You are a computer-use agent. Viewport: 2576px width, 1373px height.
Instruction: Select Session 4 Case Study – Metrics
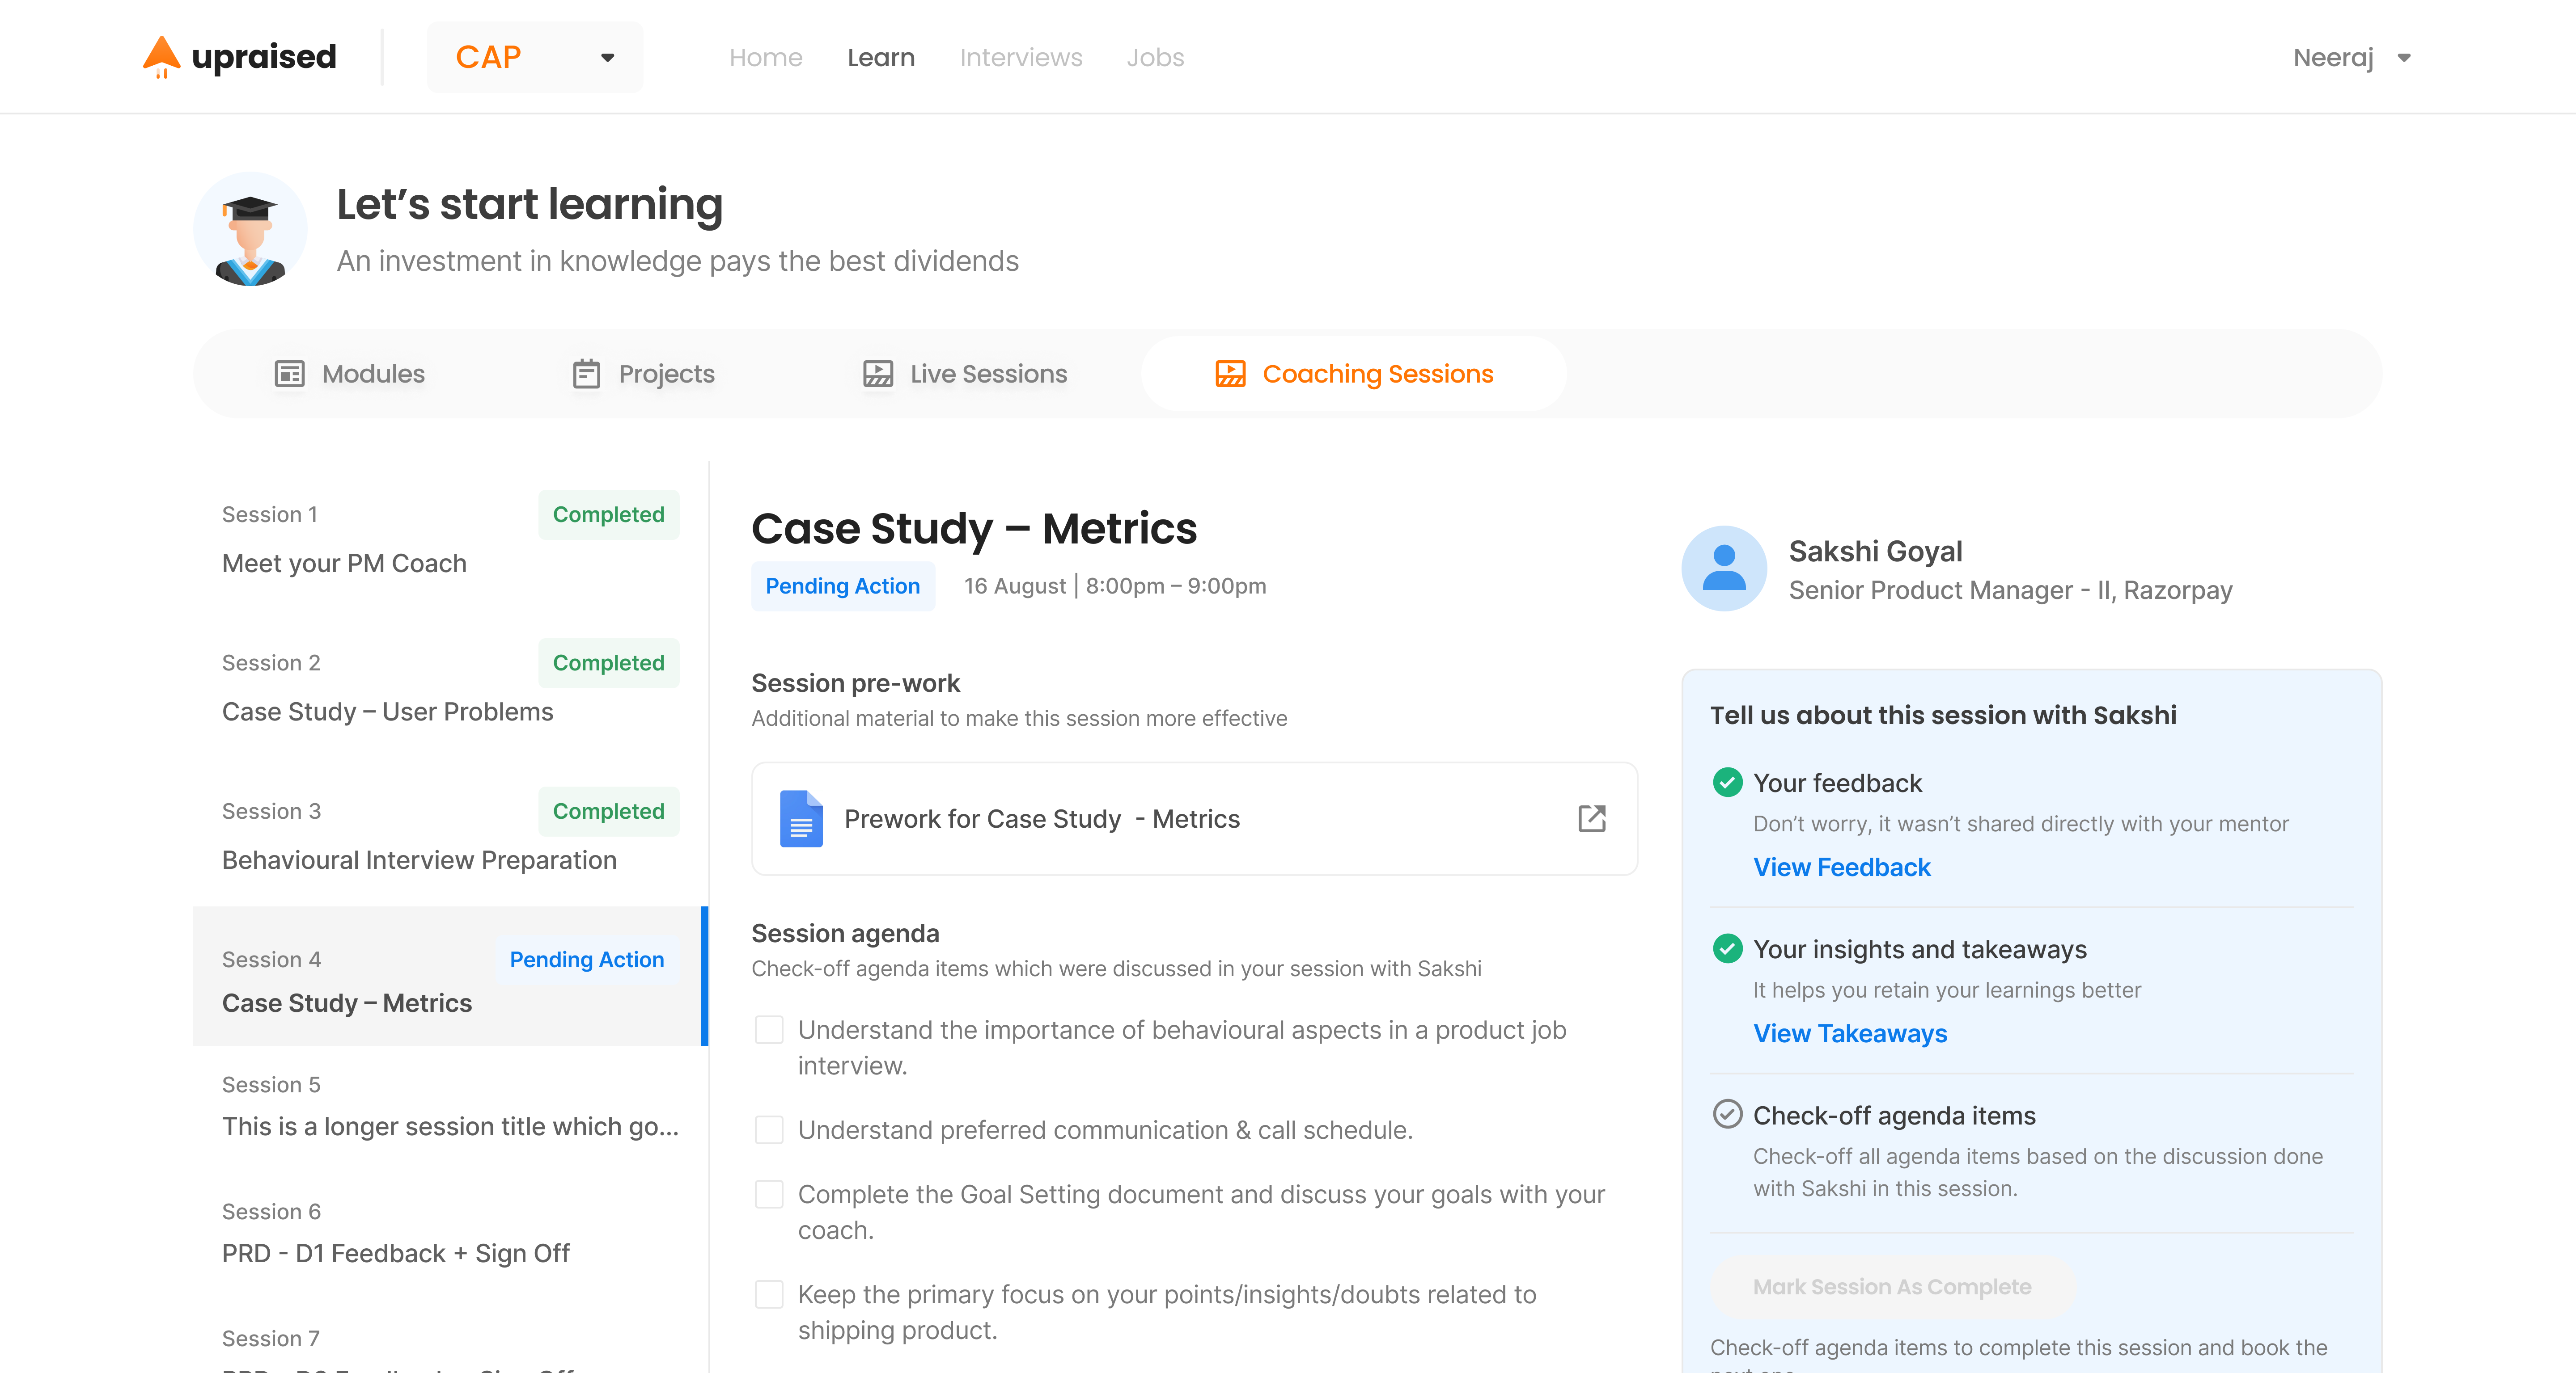(450, 976)
